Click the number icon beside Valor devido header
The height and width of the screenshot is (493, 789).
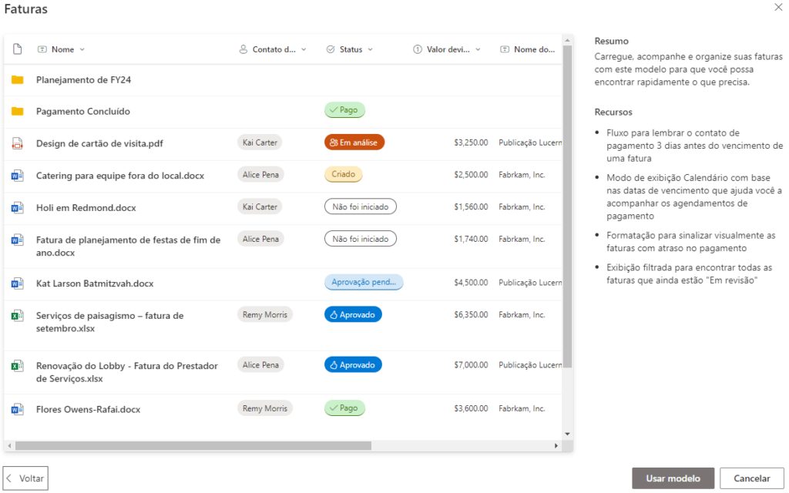[417, 49]
